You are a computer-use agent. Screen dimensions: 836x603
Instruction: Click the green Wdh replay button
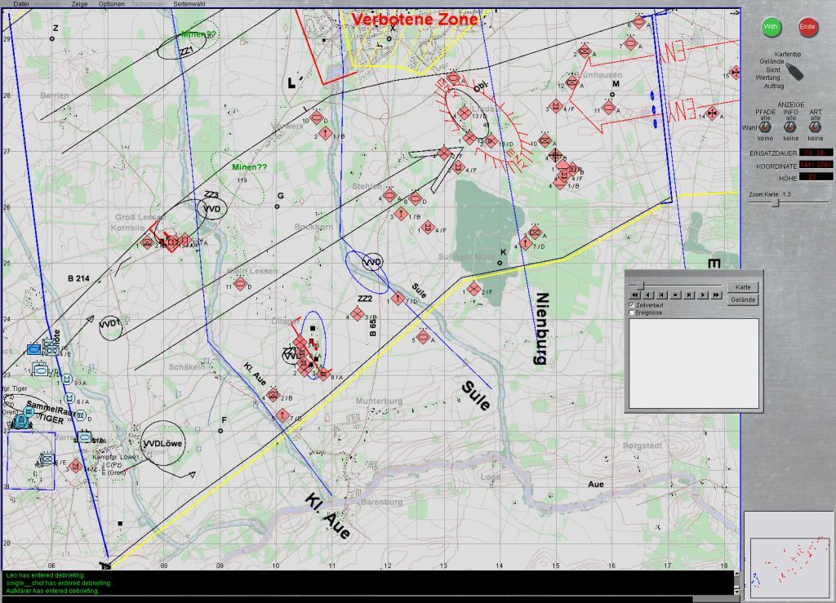pos(771,27)
